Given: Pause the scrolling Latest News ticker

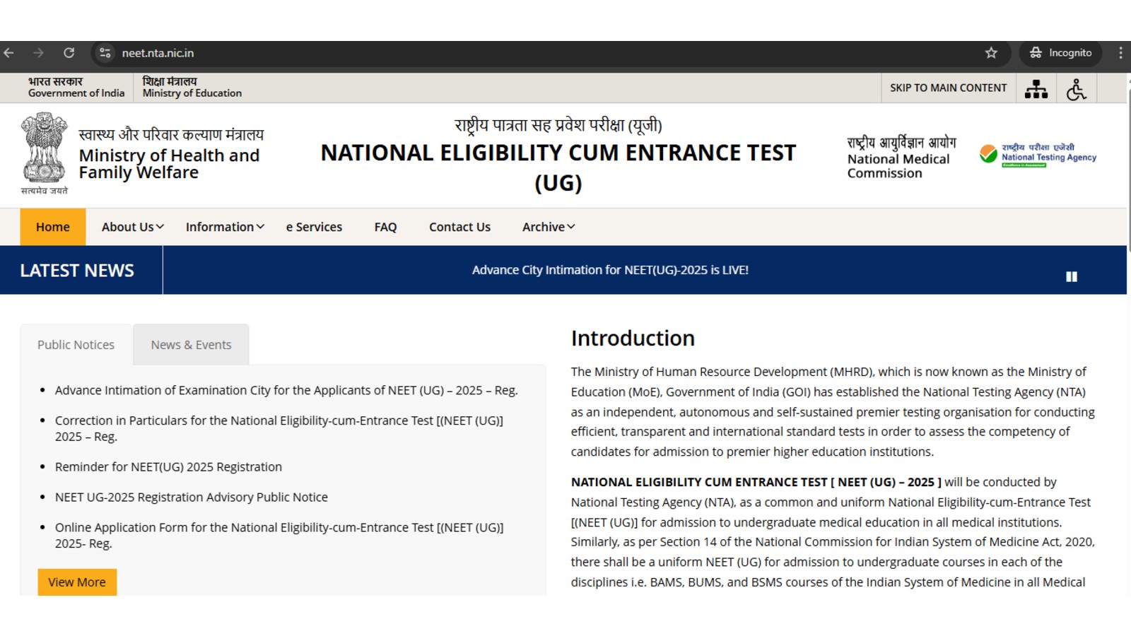Looking at the screenshot, I should [x=1072, y=276].
